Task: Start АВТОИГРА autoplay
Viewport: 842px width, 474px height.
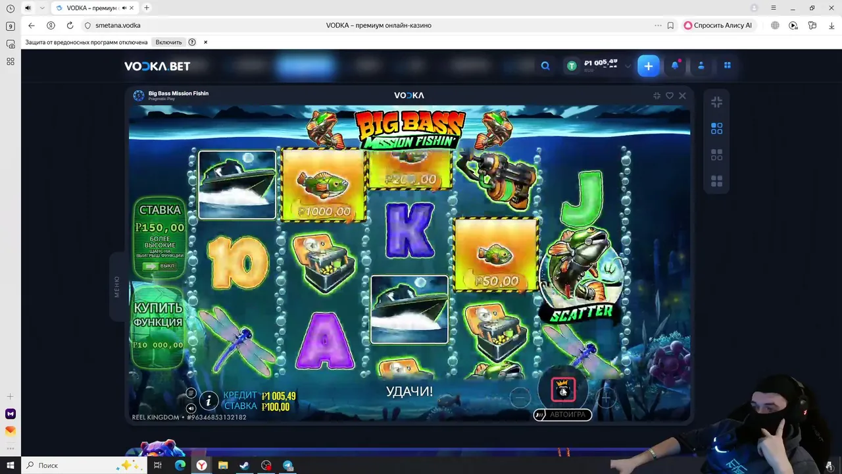Action: pyautogui.click(x=562, y=415)
